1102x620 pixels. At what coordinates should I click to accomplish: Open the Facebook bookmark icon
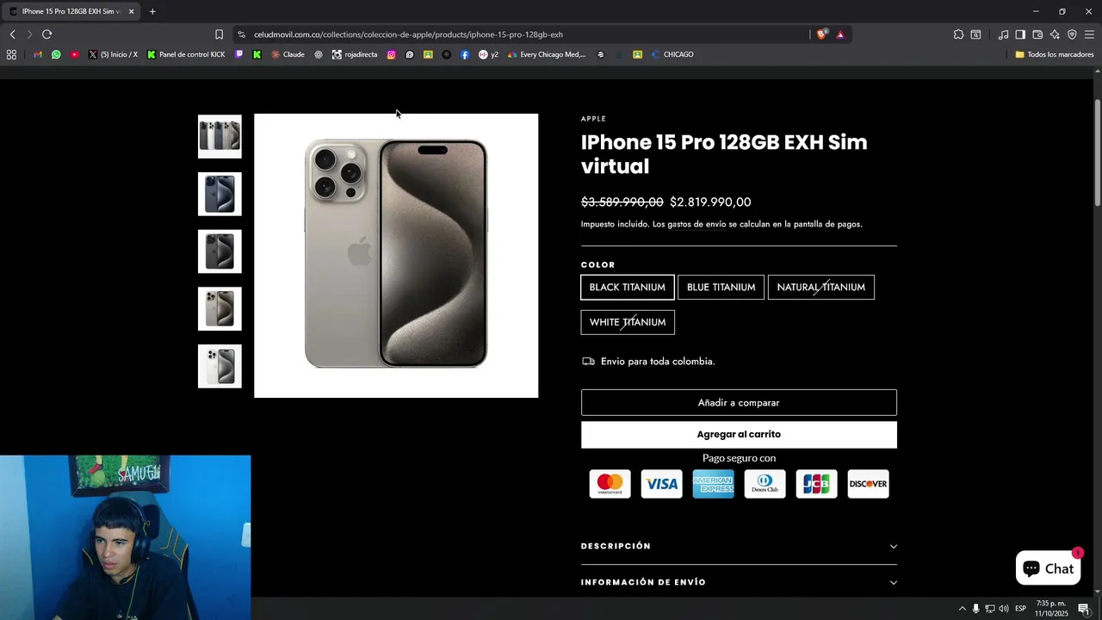coord(465,54)
